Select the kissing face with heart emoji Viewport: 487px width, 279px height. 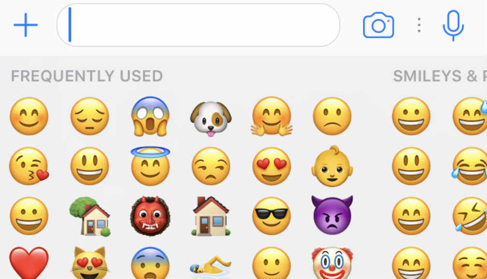point(29,166)
